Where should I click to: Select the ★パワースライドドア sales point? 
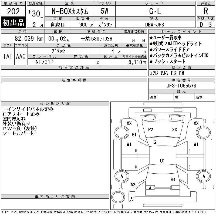pyautogui.click(x=170, y=49)
